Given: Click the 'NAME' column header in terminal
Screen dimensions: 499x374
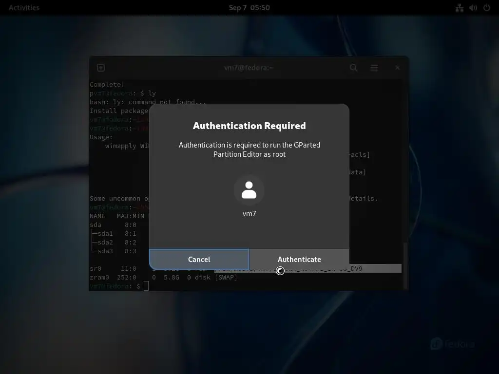Looking at the screenshot, I should [97, 216].
